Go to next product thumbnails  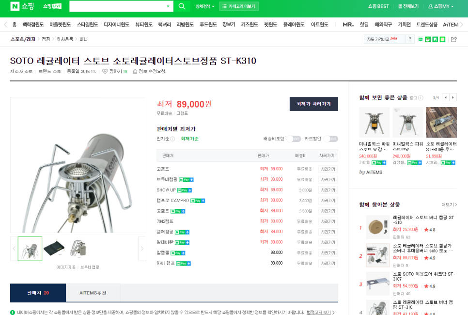pyautogui.click(x=142, y=249)
